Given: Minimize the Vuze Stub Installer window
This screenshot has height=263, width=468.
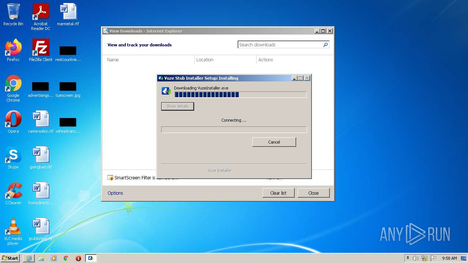Looking at the screenshot, I should pos(294,78).
